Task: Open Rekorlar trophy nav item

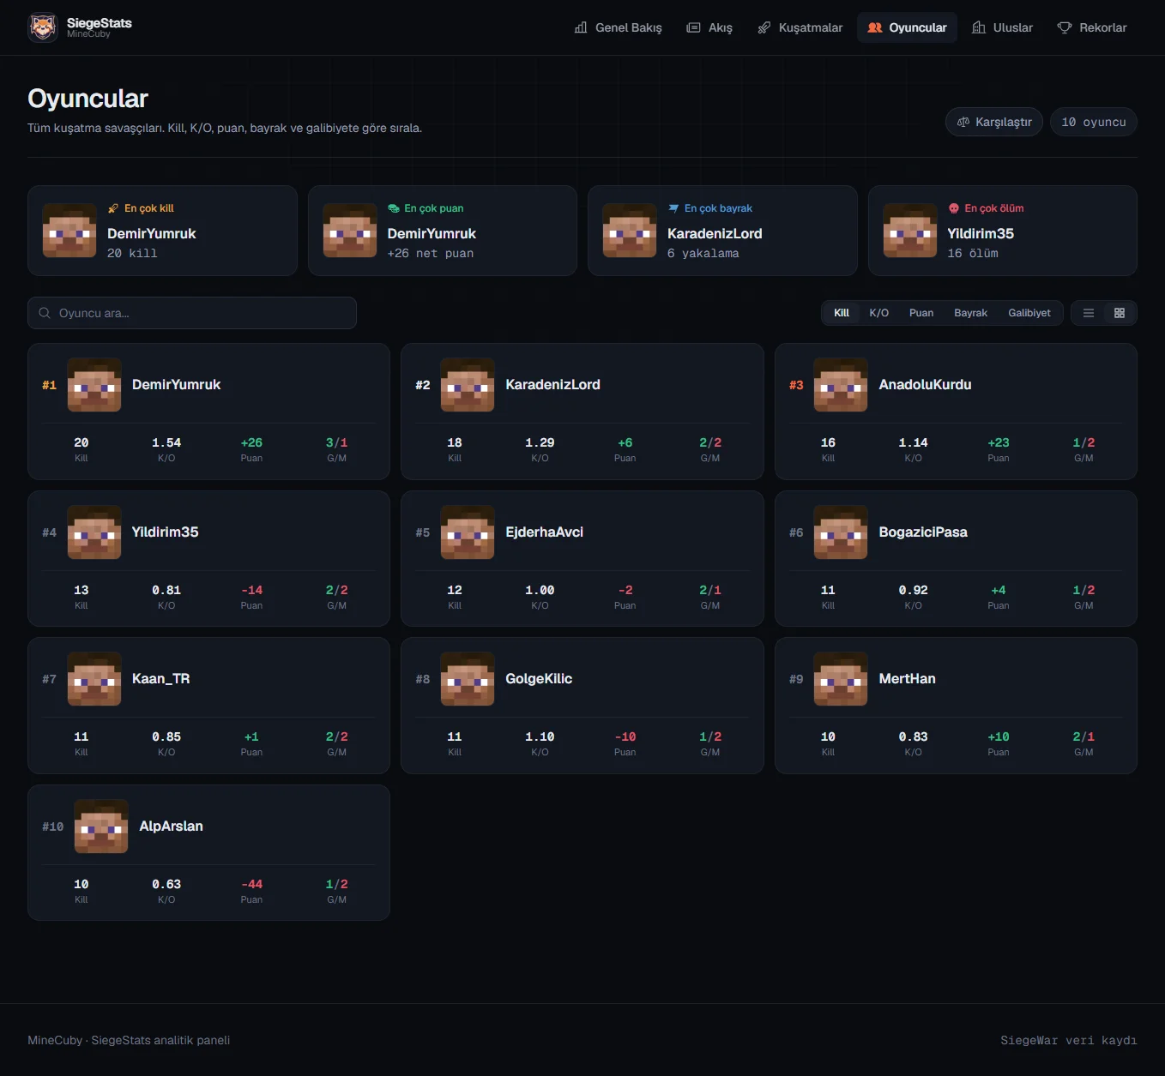Action: click(1092, 27)
